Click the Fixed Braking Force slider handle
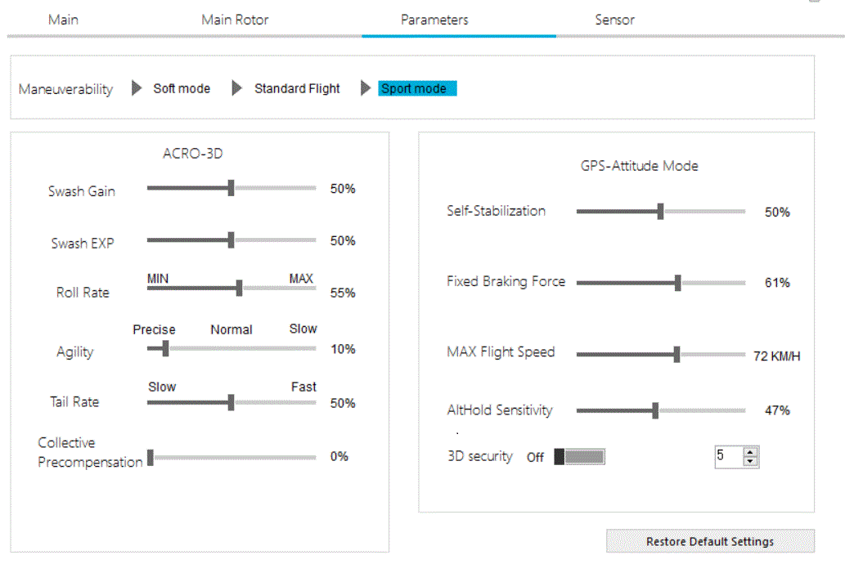845x573 pixels. click(678, 283)
